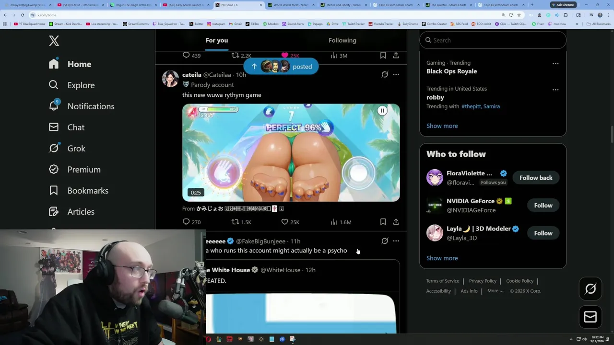Viewport: 614px width, 345px height.
Task: View the 3M views analytics icon
Action: coord(339,56)
